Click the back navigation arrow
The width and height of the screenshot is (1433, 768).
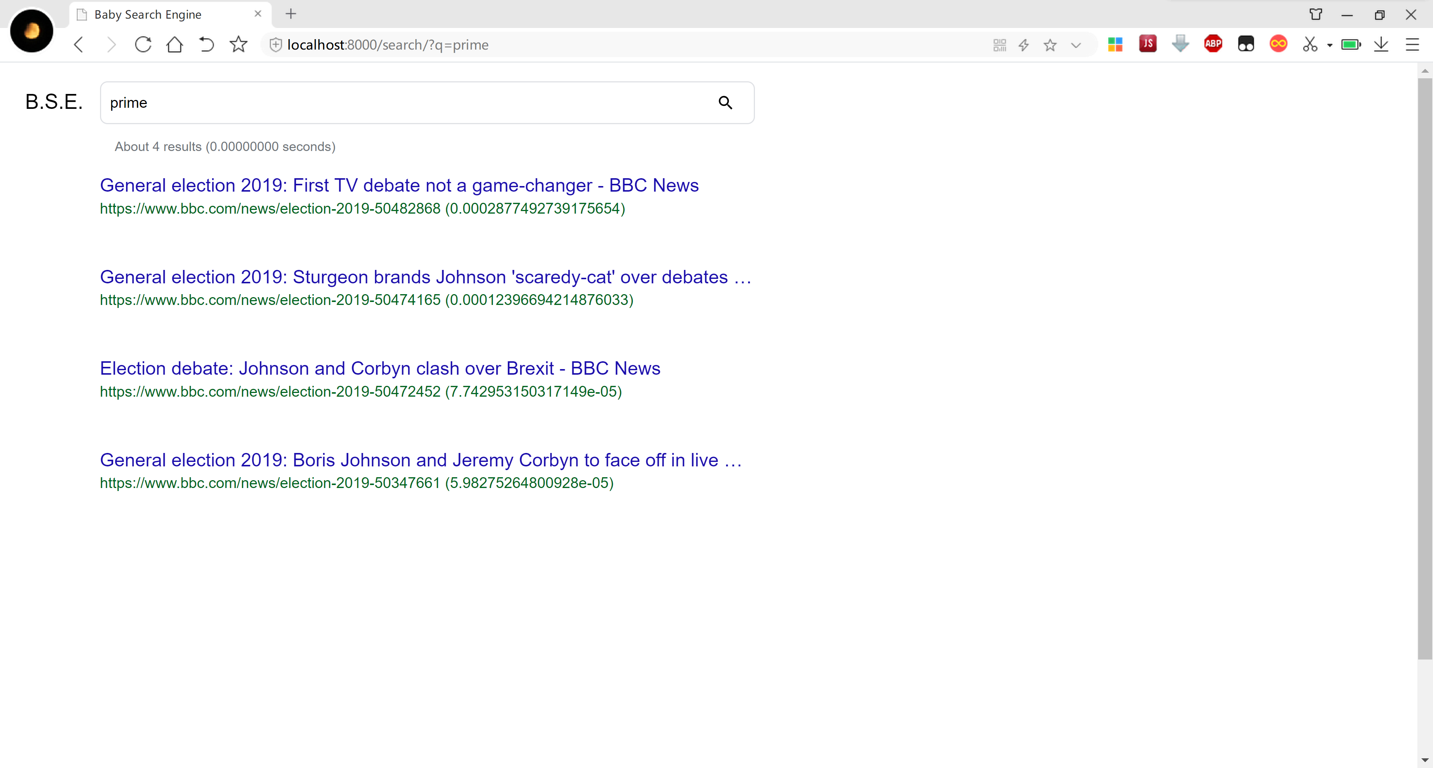pos(79,44)
